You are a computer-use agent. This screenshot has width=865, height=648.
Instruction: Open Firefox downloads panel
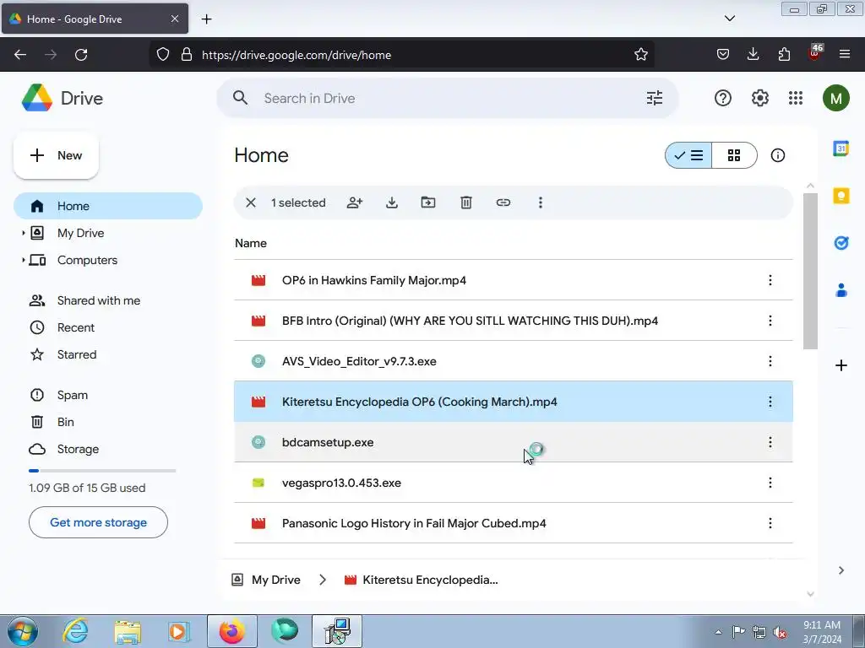(753, 54)
